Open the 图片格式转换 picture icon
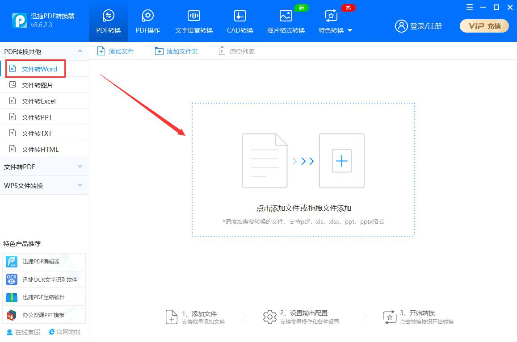 [x=286, y=16]
